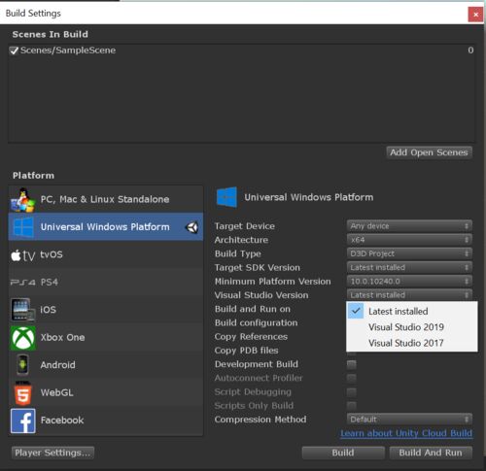The height and width of the screenshot is (471, 486).
Task: Select the Android robot icon
Action: (x=22, y=365)
